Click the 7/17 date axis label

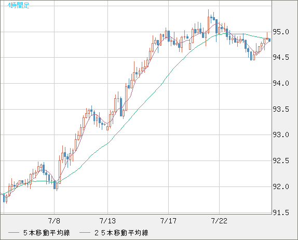click(168, 221)
